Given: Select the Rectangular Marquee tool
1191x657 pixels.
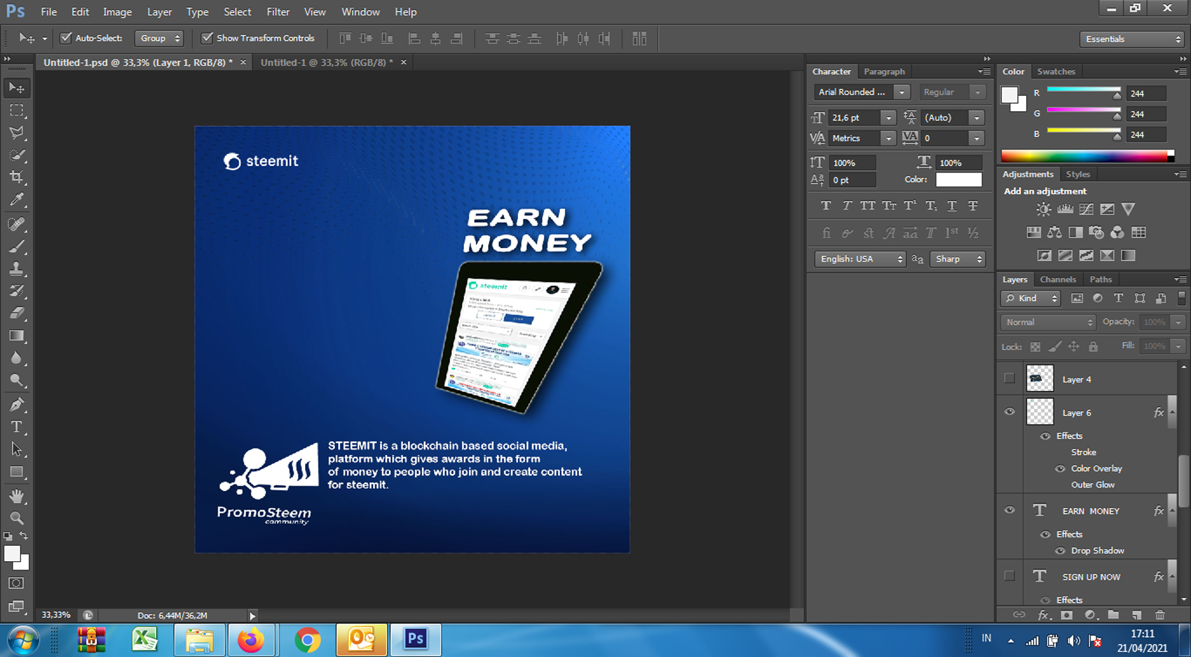Looking at the screenshot, I should click(x=17, y=110).
